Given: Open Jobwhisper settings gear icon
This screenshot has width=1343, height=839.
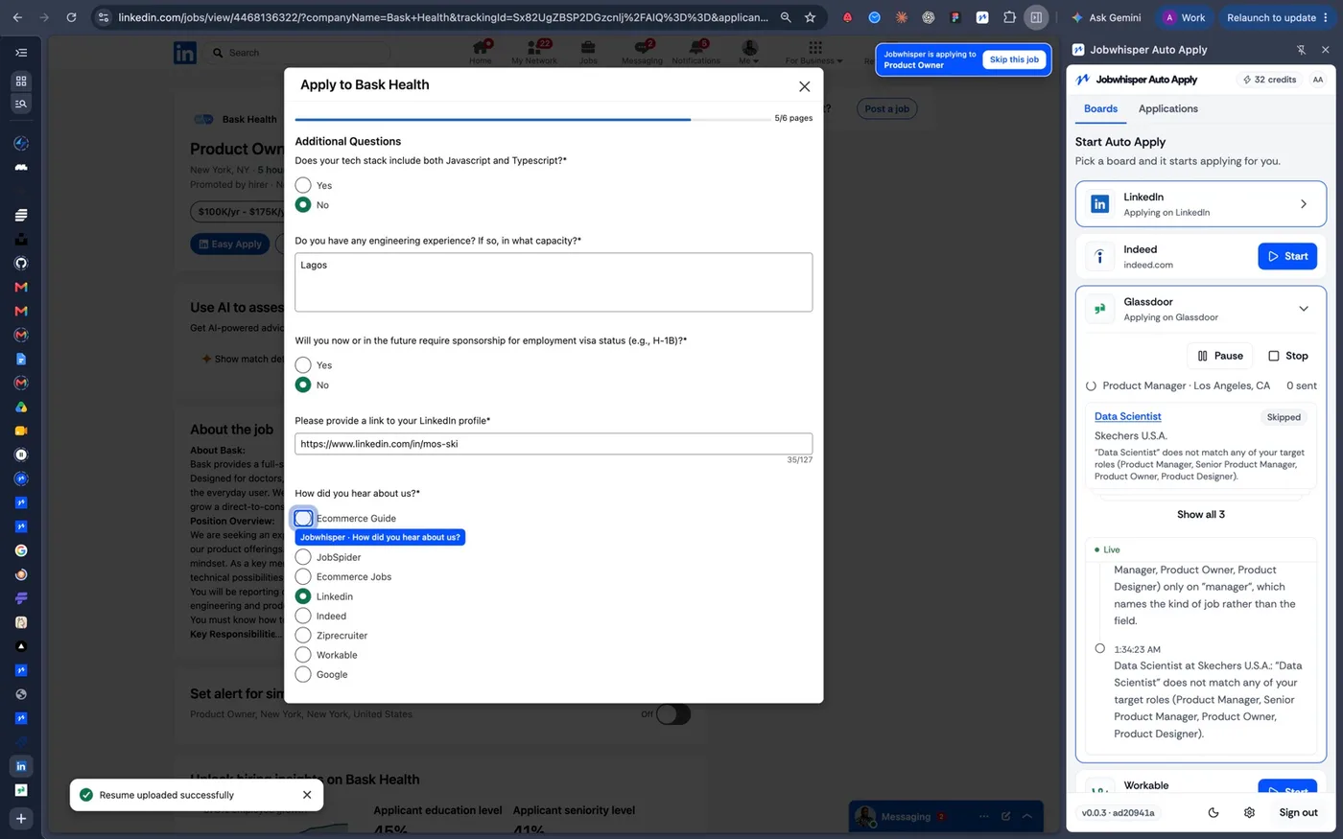Looking at the screenshot, I should [1249, 812].
